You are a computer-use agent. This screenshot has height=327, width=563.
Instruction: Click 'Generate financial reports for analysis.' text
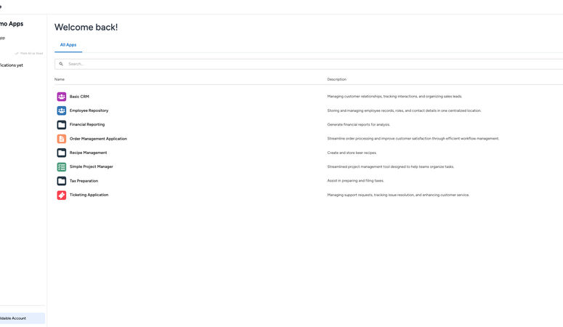(359, 125)
